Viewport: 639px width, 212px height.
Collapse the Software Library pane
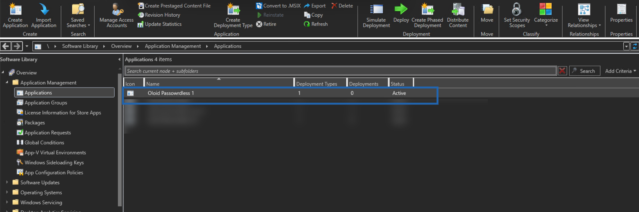(x=119, y=59)
